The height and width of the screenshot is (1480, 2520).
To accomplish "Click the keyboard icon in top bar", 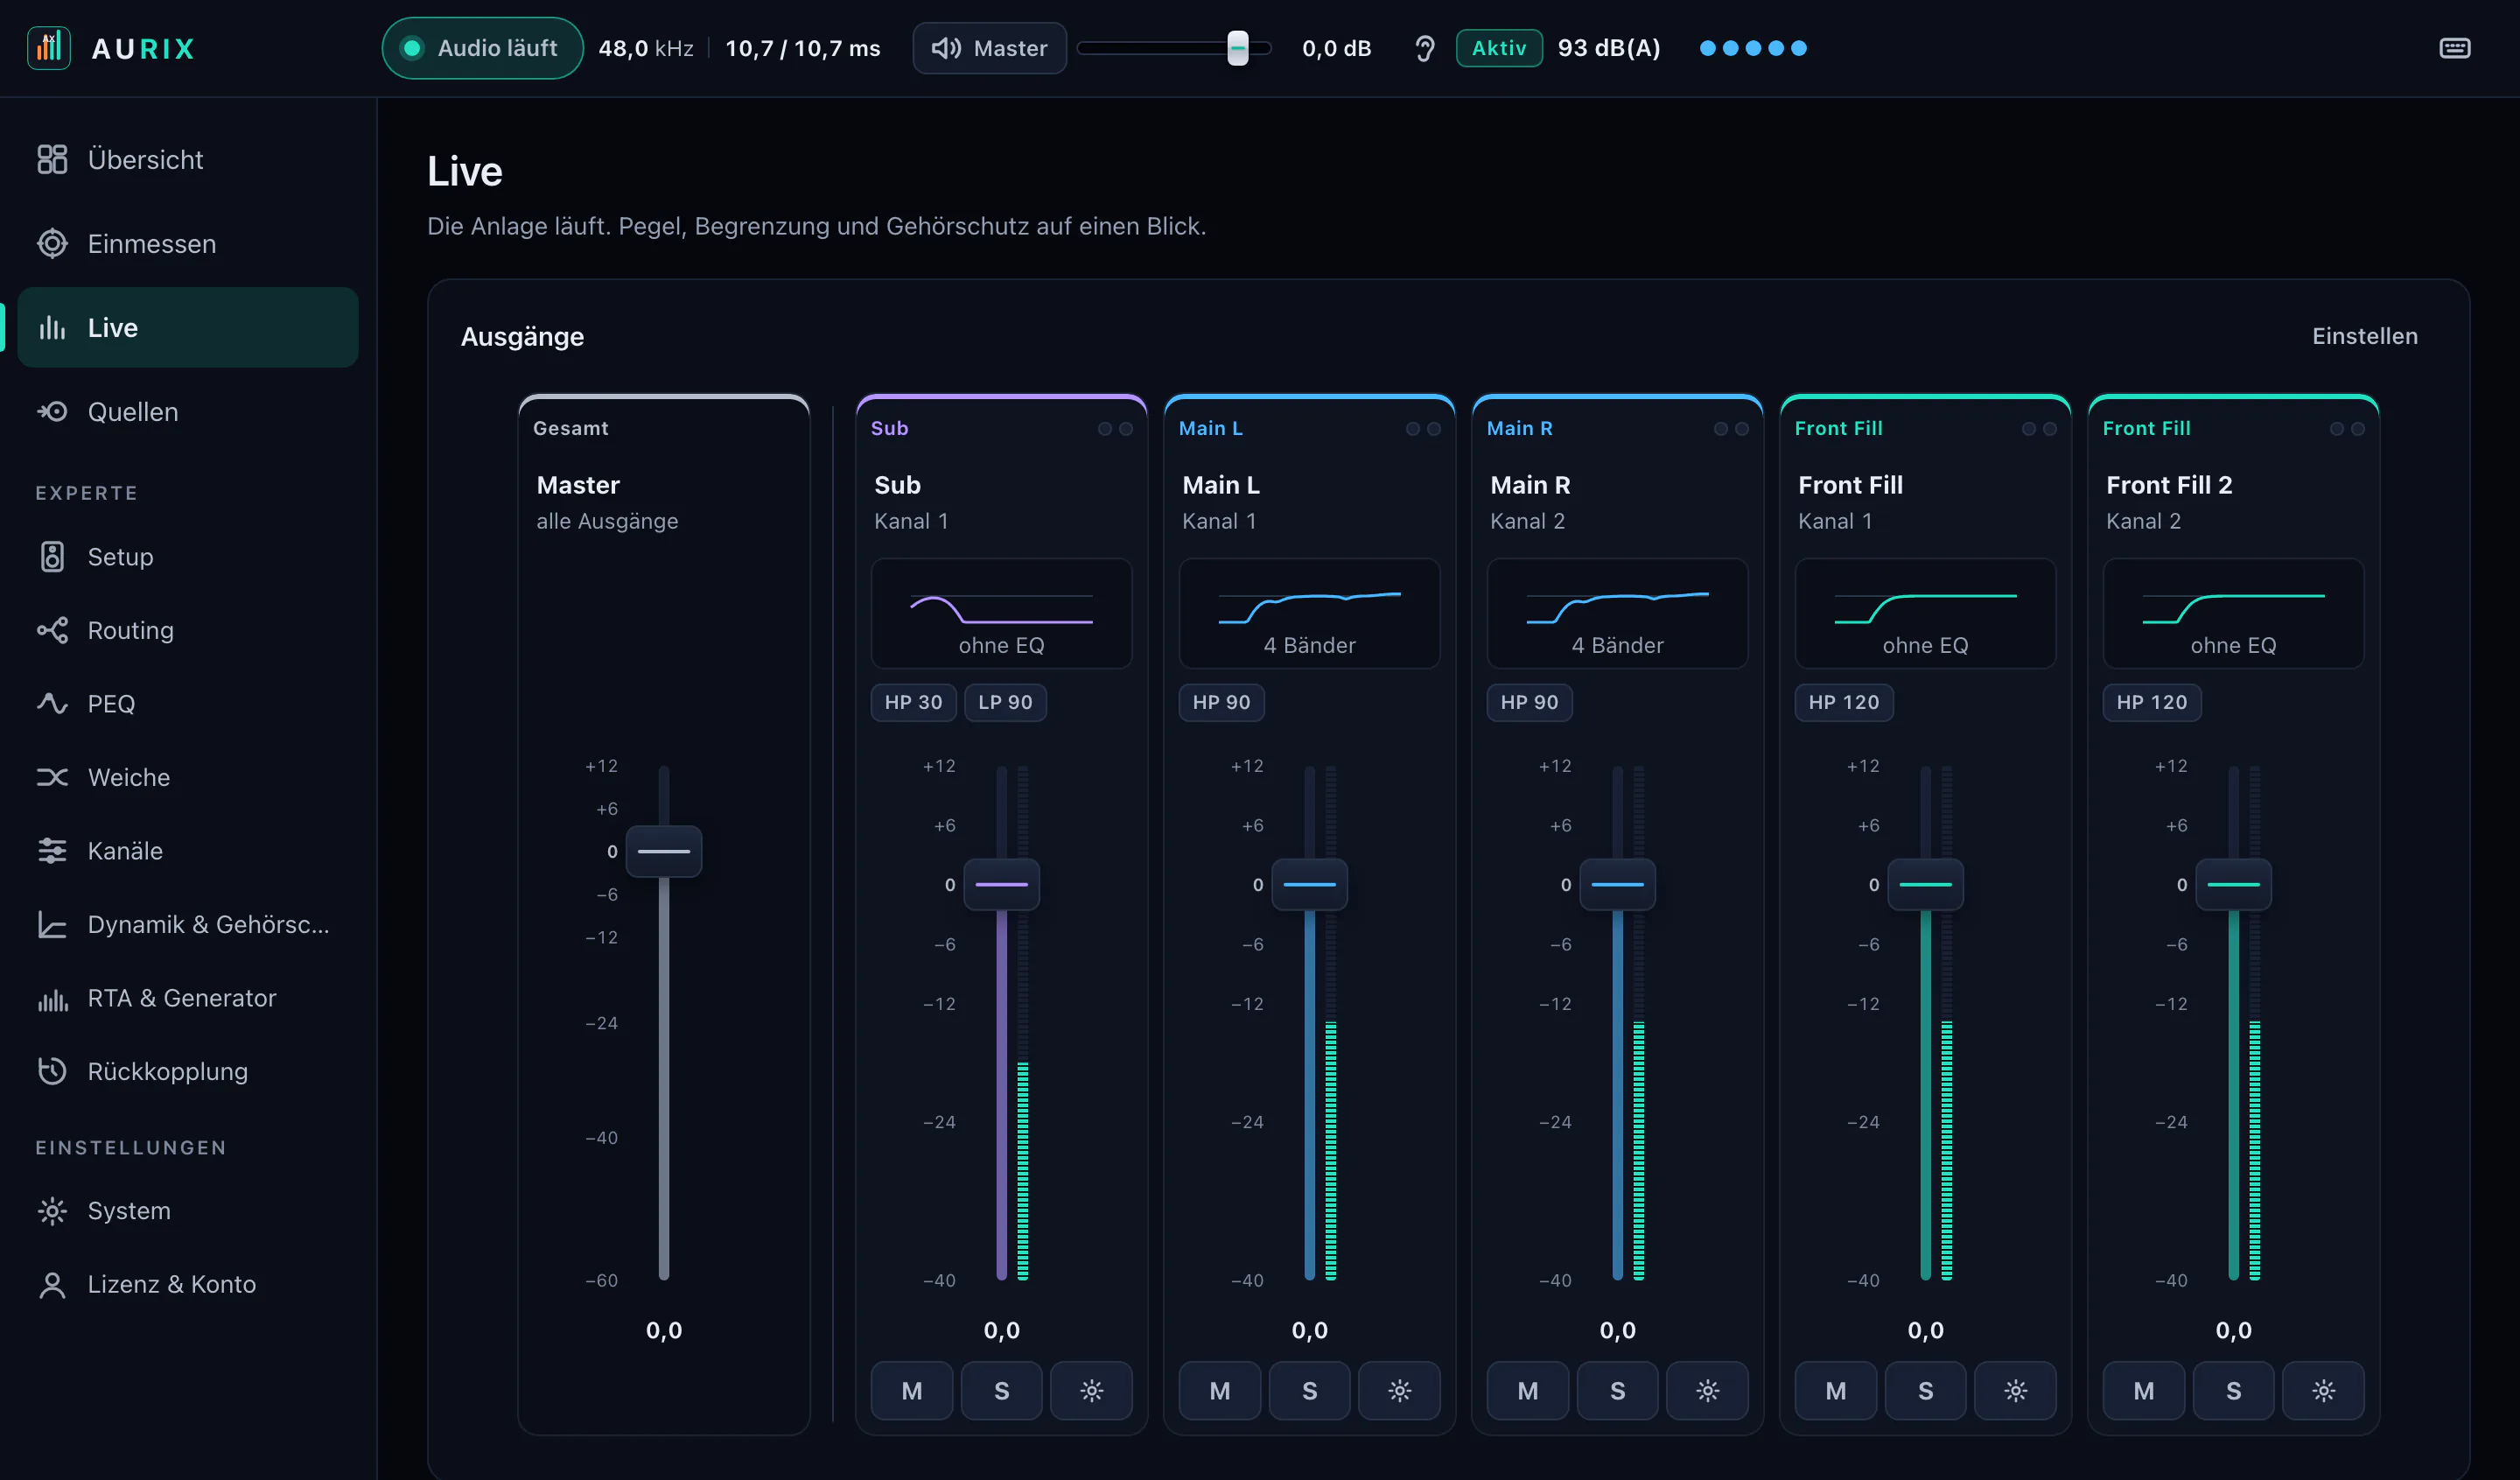I will pyautogui.click(x=2454, y=48).
